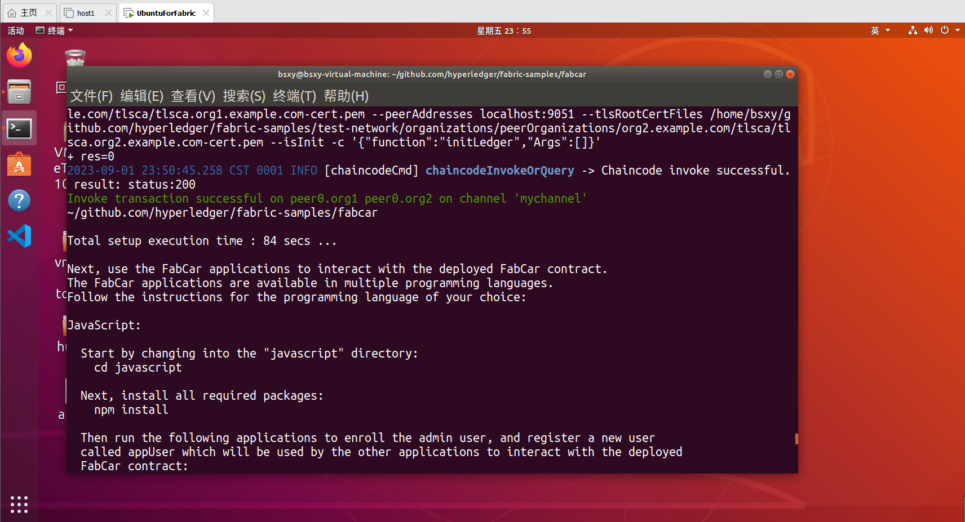
Task: Close the 主页 tab
Action: click(x=48, y=13)
